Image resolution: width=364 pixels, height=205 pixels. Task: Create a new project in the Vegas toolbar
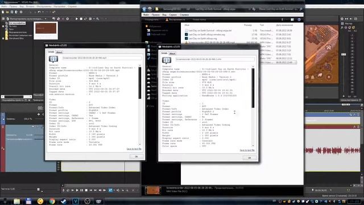pyautogui.click(x=3, y=12)
